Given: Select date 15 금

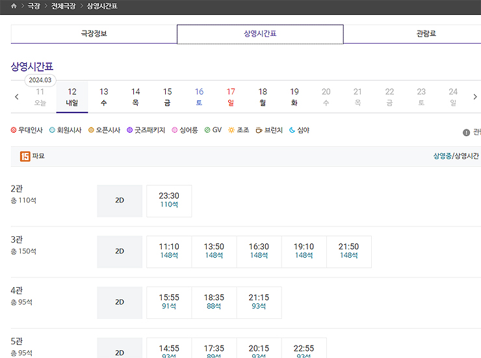Looking at the screenshot, I should pos(167,97).
